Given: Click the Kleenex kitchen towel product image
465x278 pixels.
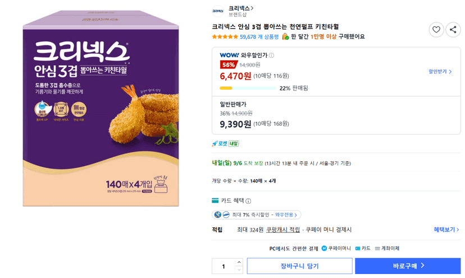Looking at the screenshot, I should (101, 108).
